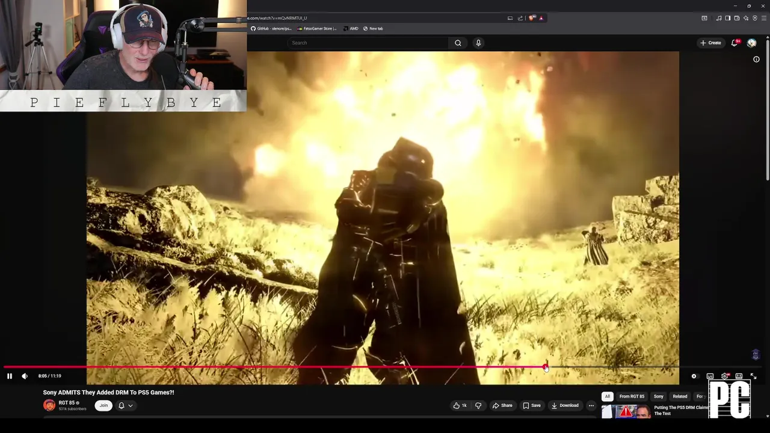
Task: Open the FatsoGamer Store bookmark
Action: click(317, 28)
